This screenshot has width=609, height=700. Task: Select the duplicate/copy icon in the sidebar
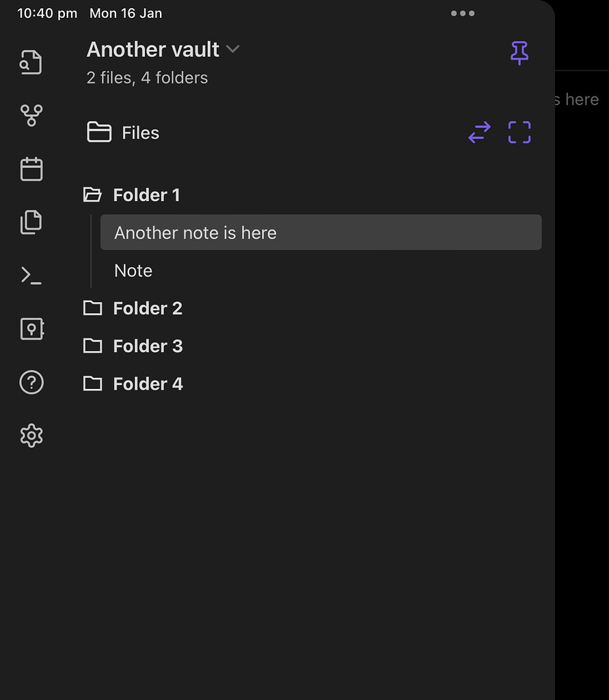click(x=31, y=221)
